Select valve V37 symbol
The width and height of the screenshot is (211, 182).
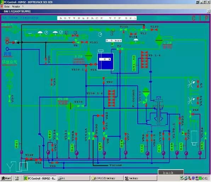9,98
